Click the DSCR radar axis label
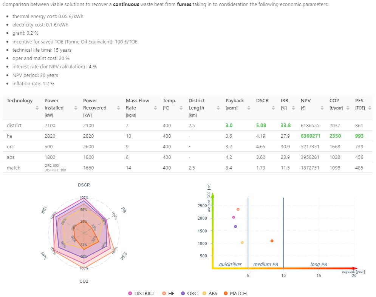This screenshot has width=376, height=297. coord(84,185)
